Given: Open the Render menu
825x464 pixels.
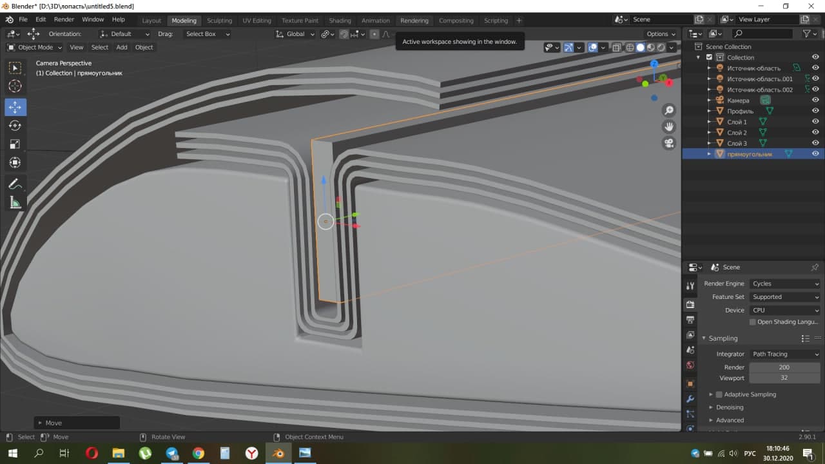Looking at the screenshot, I should click(64, 19).
